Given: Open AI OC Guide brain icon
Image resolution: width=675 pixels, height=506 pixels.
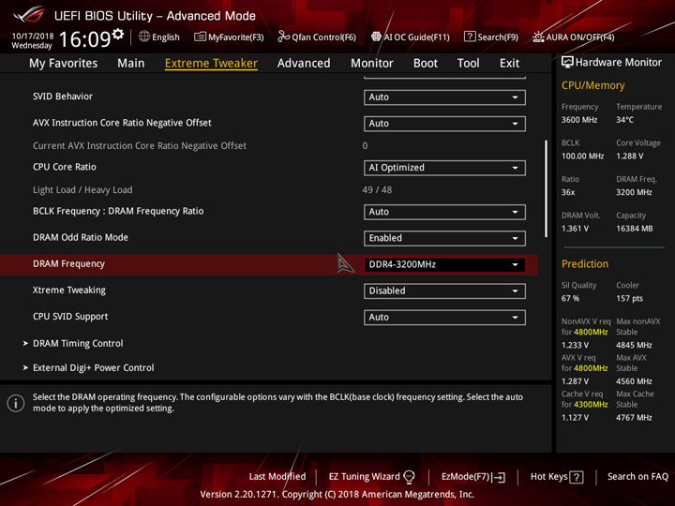Looking at the screenshot, I should pyautogui.click(x=376, y=37).
